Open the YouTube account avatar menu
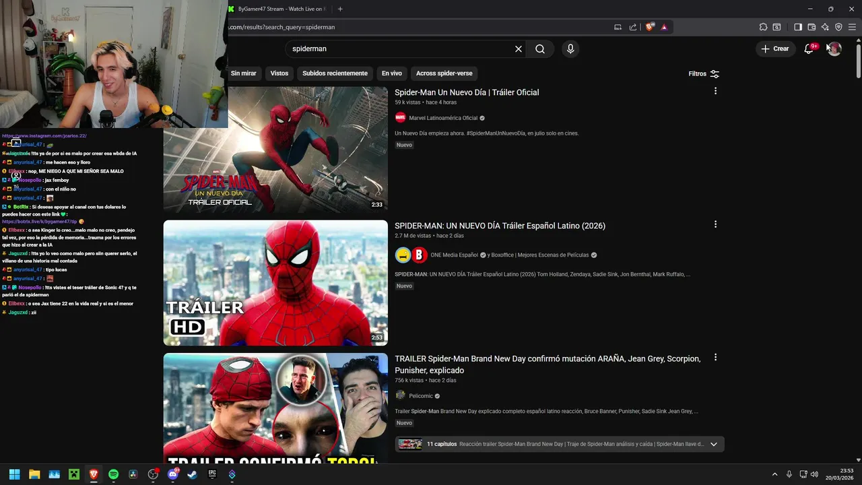The width and height of the screenshot is (862, 485). click(834, 48)
